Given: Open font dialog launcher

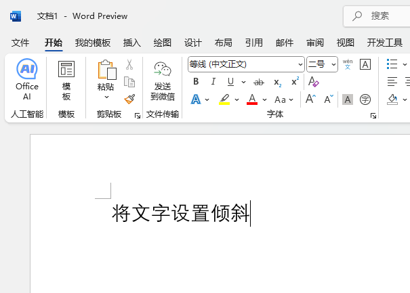Looking at the screenshot, I should click(x=373, y=116).
